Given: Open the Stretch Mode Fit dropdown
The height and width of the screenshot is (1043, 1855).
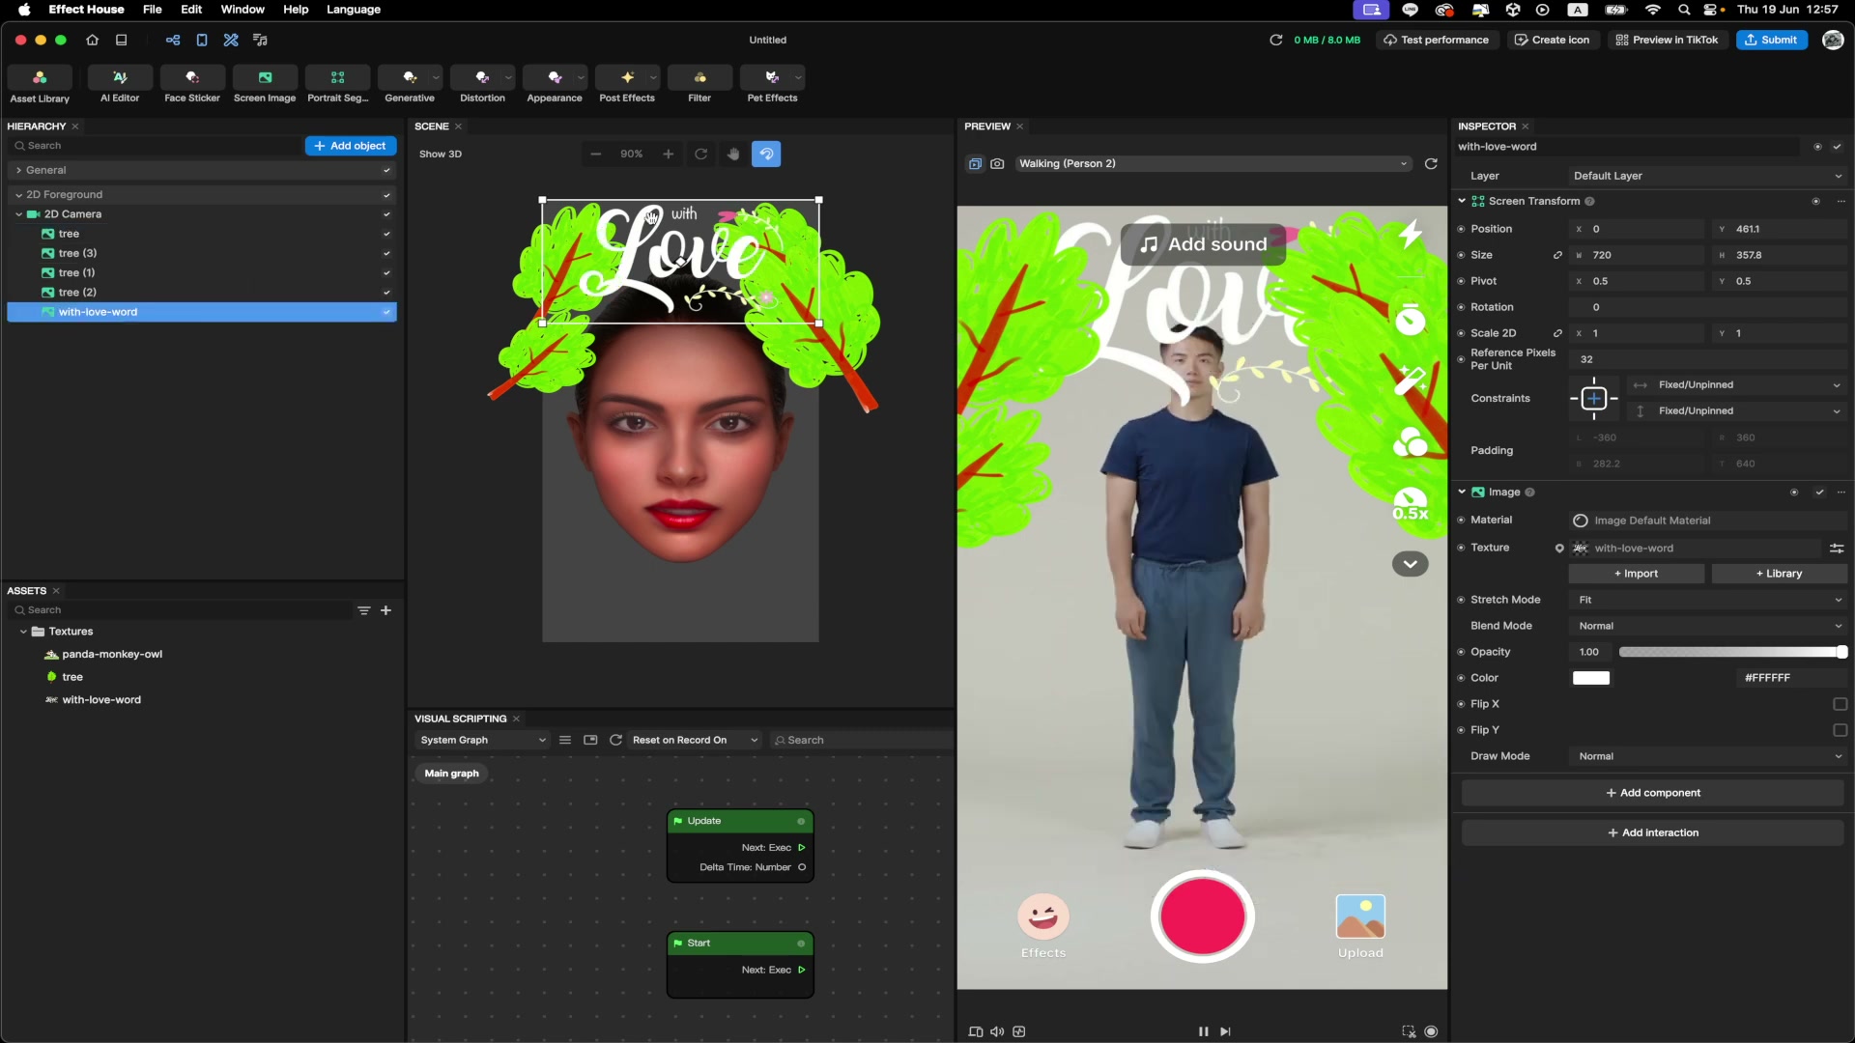Looking at the screenshot, I should tap(1708, 600).
